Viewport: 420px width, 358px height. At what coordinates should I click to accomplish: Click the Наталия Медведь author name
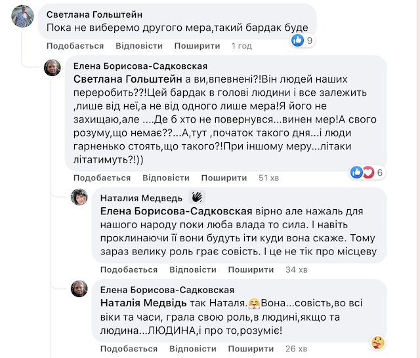[x=141, y=198]
